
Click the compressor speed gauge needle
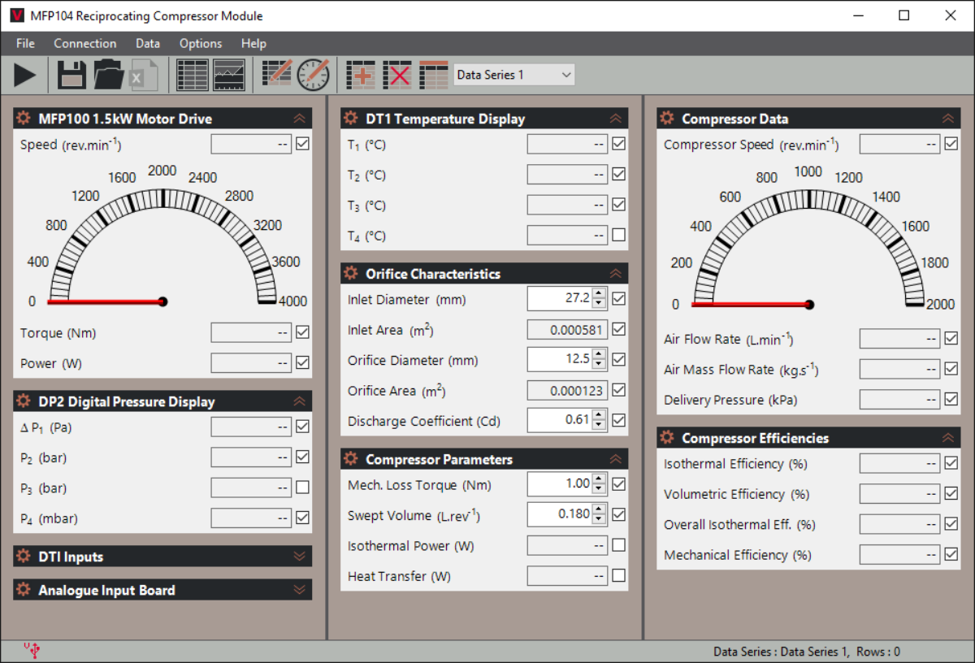[752, 305]
